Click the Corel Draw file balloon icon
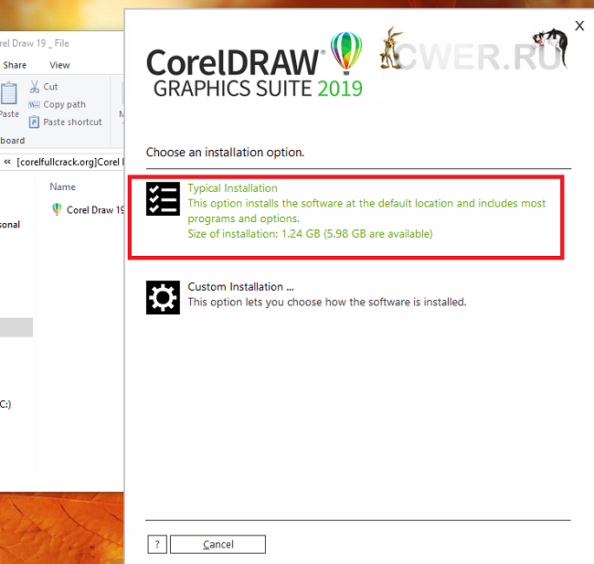Screen dimensions: 594x564 pyautogui.click(x=57, y=209)
